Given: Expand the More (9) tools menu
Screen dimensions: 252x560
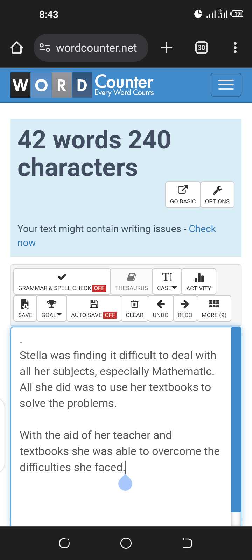Looking at the screenshot, I should point(214,308).
